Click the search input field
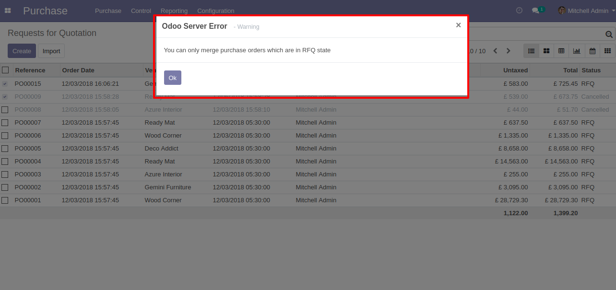This screenshot has height=290, width=616. coord(536,35)
